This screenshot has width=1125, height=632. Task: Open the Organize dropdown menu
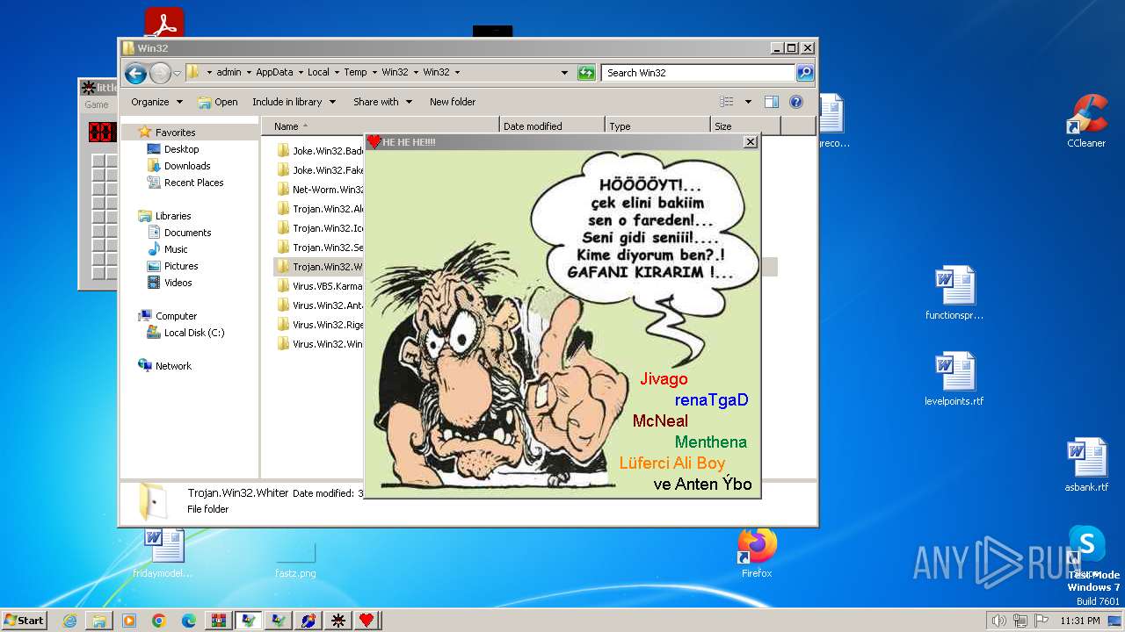[x=156, y=102]
